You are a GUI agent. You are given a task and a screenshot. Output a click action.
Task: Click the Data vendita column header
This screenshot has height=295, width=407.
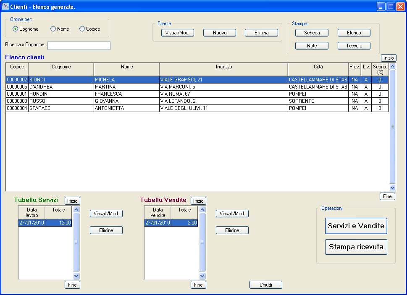click(x=158, y=212)
